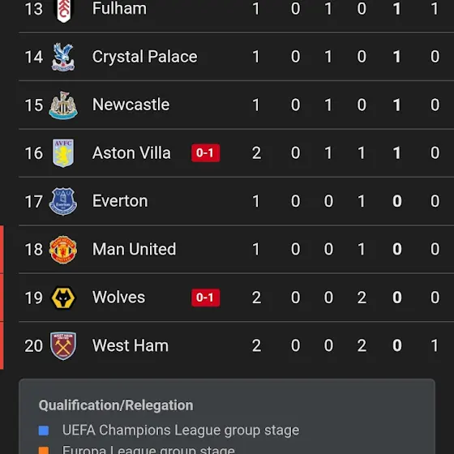Select position number 16 in the table
454x454 pixels.
(33, 153)
